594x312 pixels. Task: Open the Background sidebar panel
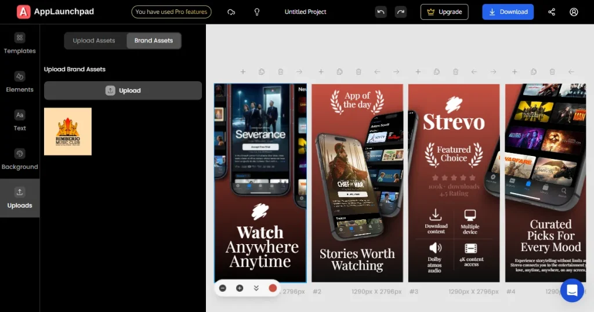pos(20,159)
